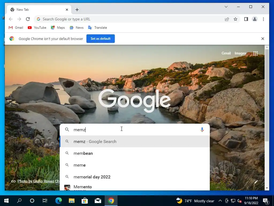Open Task View in taskbar

(45, 201)
